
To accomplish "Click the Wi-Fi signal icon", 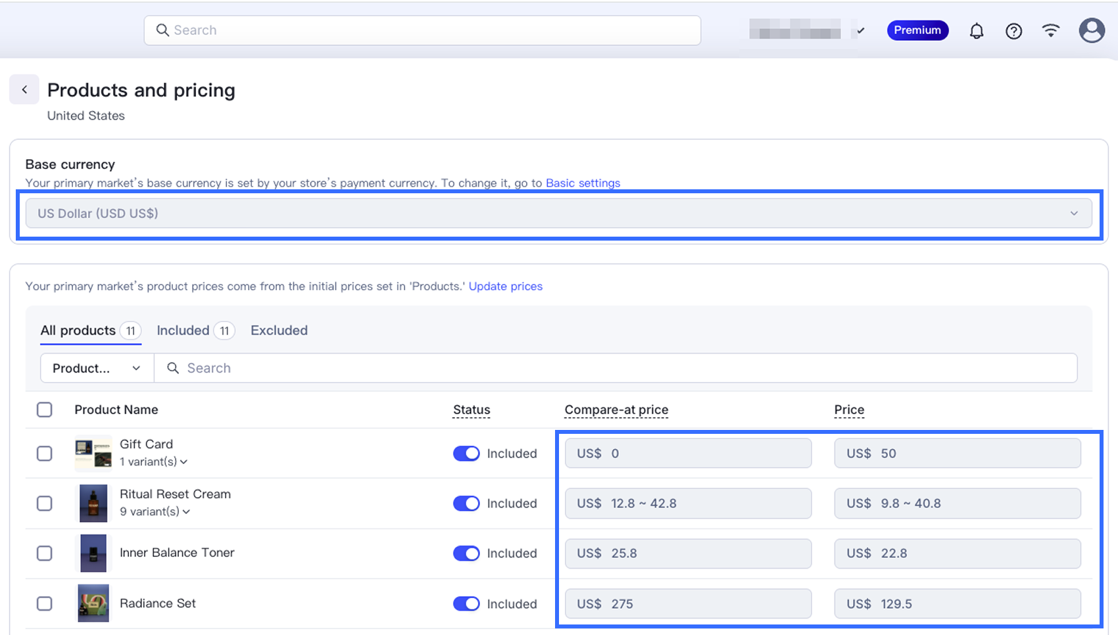I will [1051, 30].
